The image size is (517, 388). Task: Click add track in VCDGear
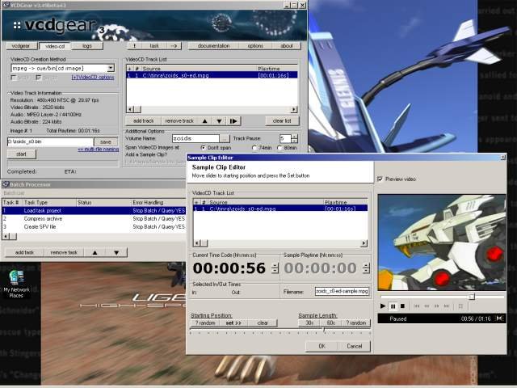[144, 121]
